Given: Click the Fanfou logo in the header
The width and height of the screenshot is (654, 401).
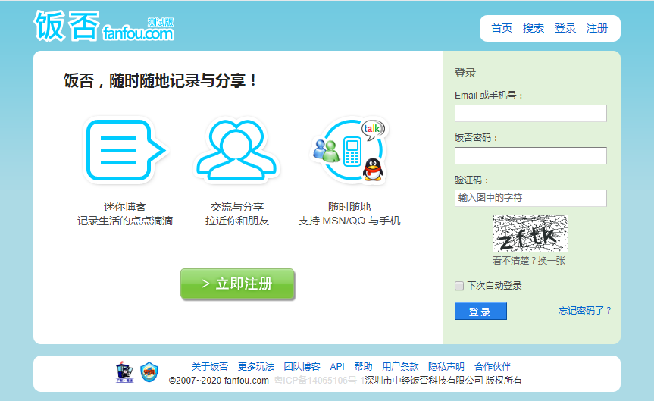Looking at the screenshot, I should coord(104,27).
